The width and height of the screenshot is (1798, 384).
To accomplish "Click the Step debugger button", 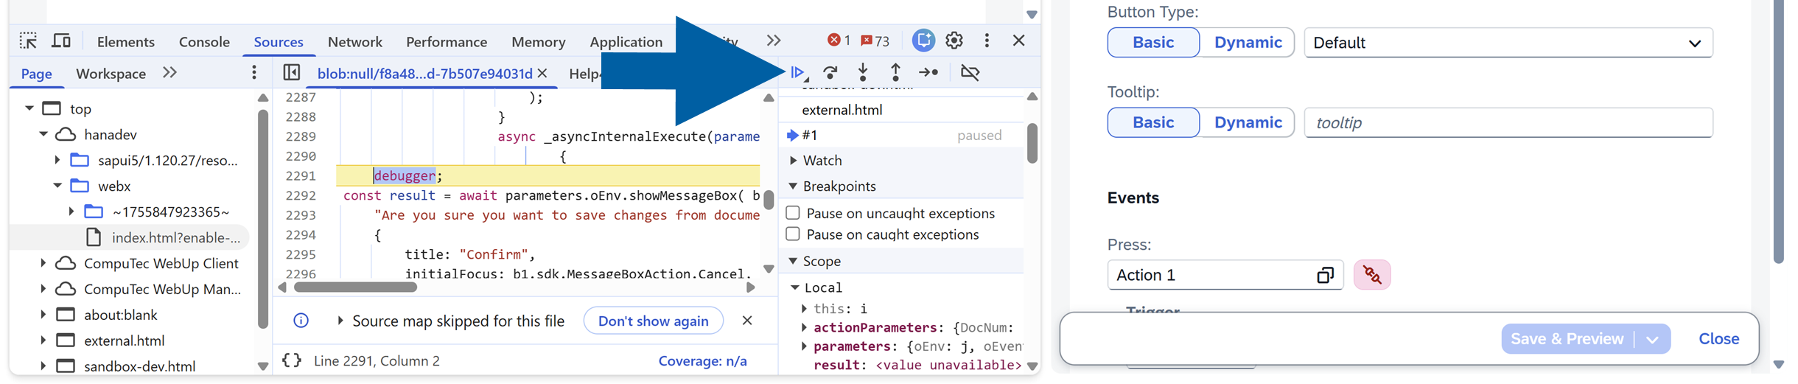I will [x=928, y=72].
